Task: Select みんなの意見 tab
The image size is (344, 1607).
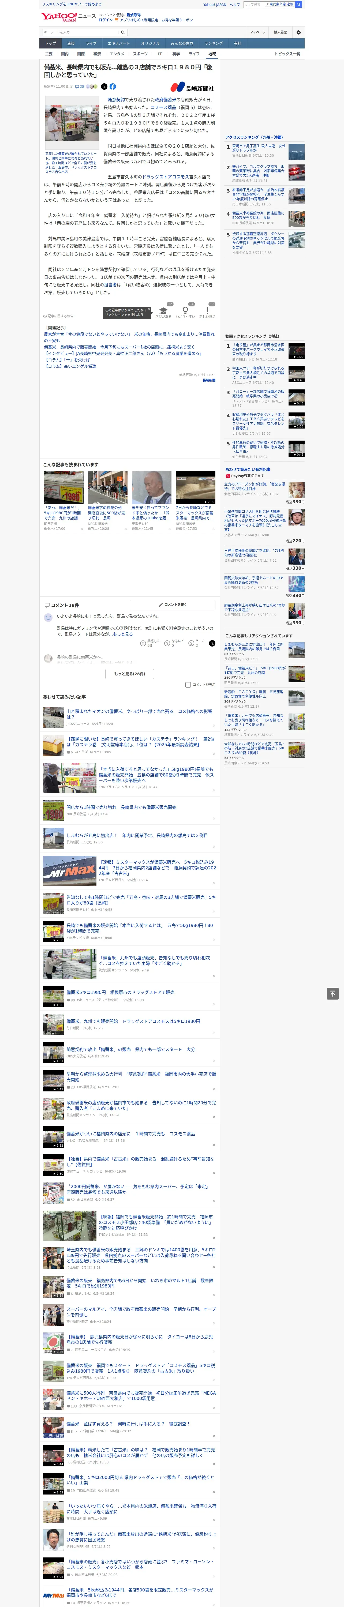Action: pyautogui.click(x=182, y=44)
